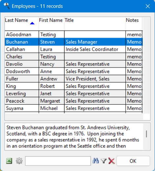Click the binoculars find icon

[96, 161]
